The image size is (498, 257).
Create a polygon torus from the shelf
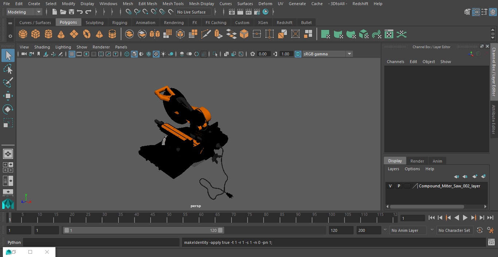click(87, 34)
